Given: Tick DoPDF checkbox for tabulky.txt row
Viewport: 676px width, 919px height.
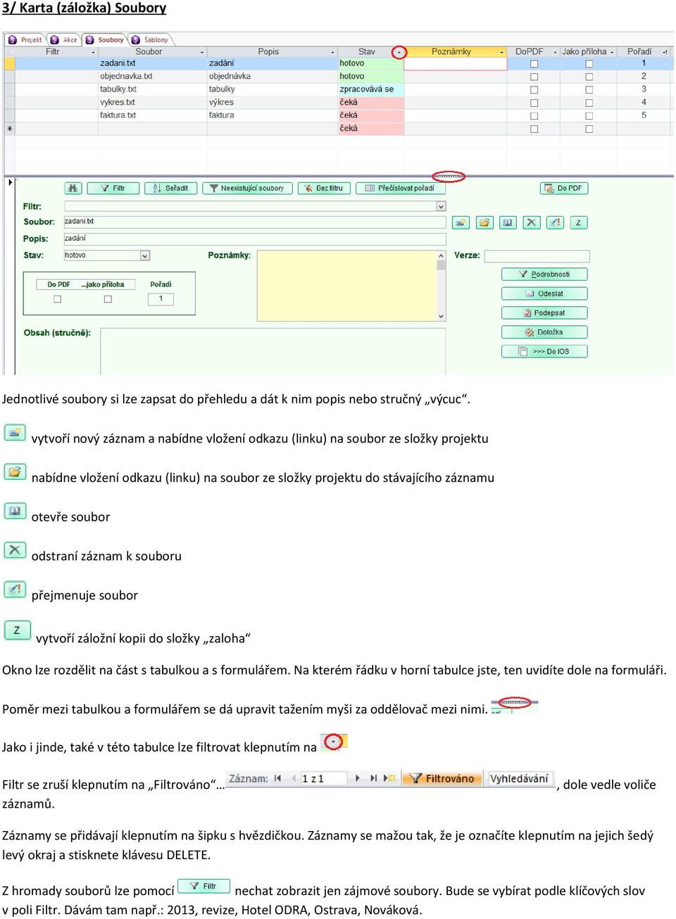Looking at the screenshot, I should coord(534,90).
